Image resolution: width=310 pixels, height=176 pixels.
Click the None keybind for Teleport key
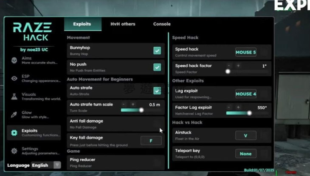pos(246,153)
